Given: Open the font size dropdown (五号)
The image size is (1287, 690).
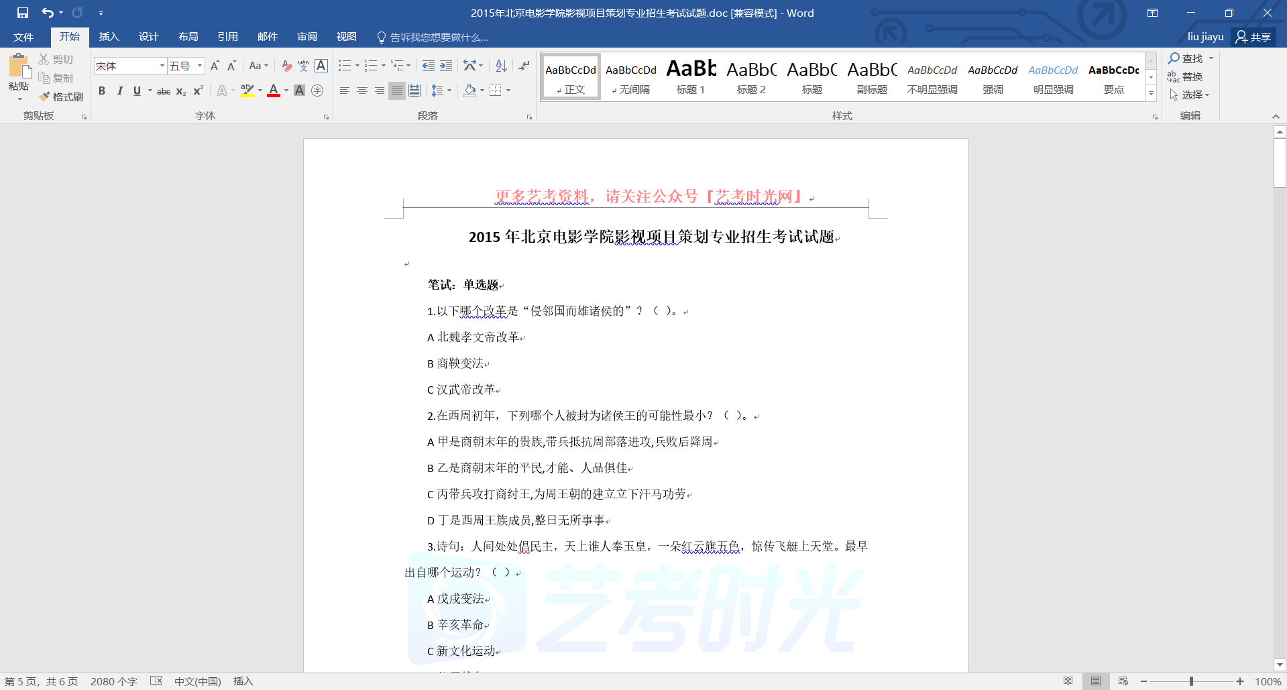Looking at the screenshot, I should (199, 66).
